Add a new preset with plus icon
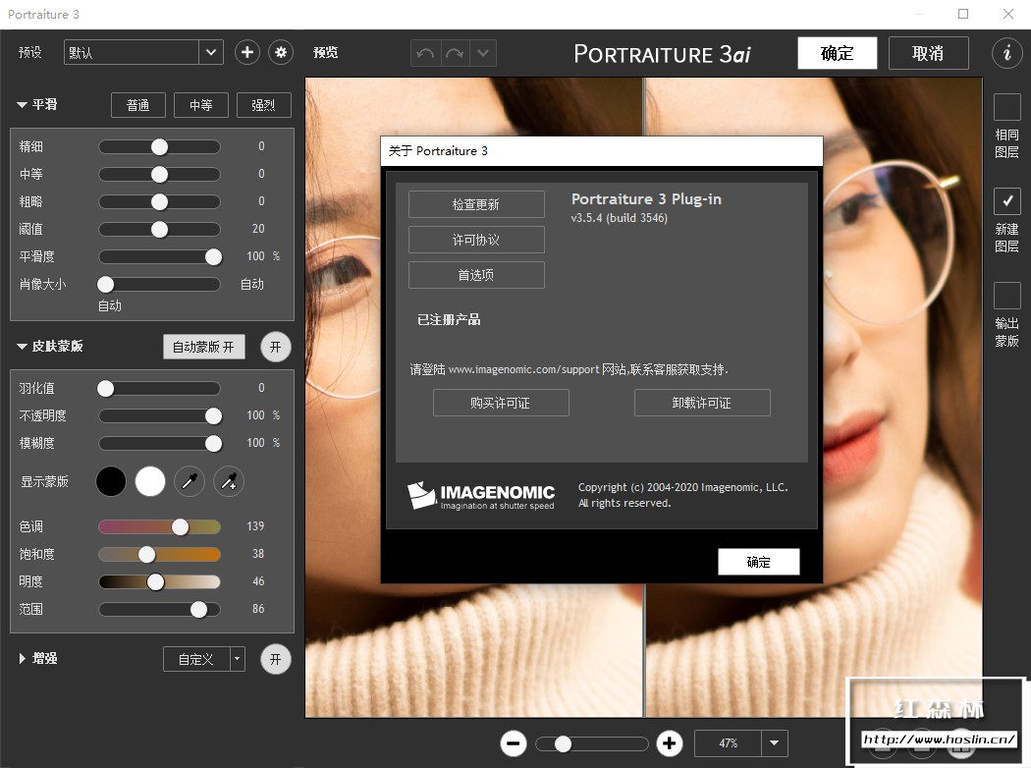Image resolution: width=1031 pixels, height=768 pixels. click(247, 53)
